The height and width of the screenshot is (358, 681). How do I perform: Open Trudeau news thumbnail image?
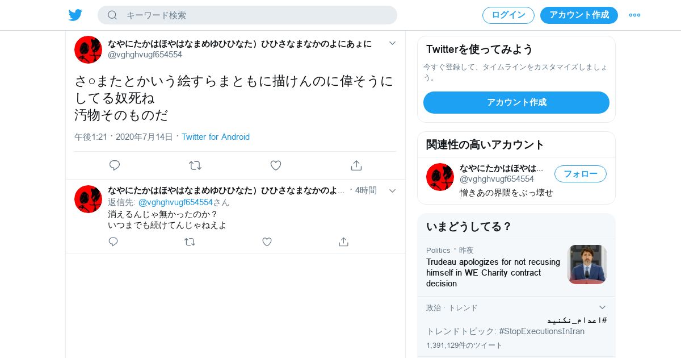(587, 264)
